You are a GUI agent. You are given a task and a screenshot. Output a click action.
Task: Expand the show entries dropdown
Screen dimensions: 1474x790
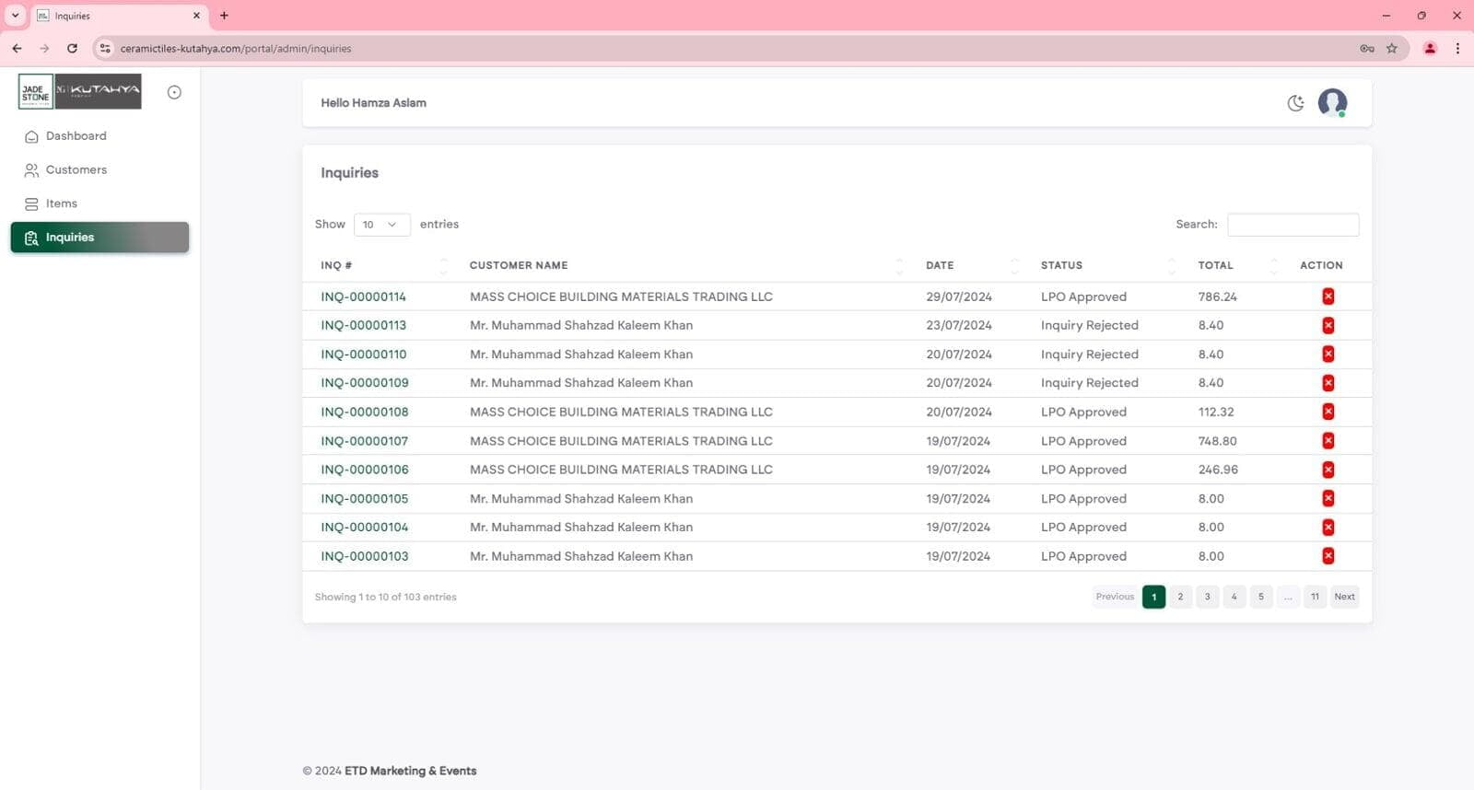pos(381,225)
